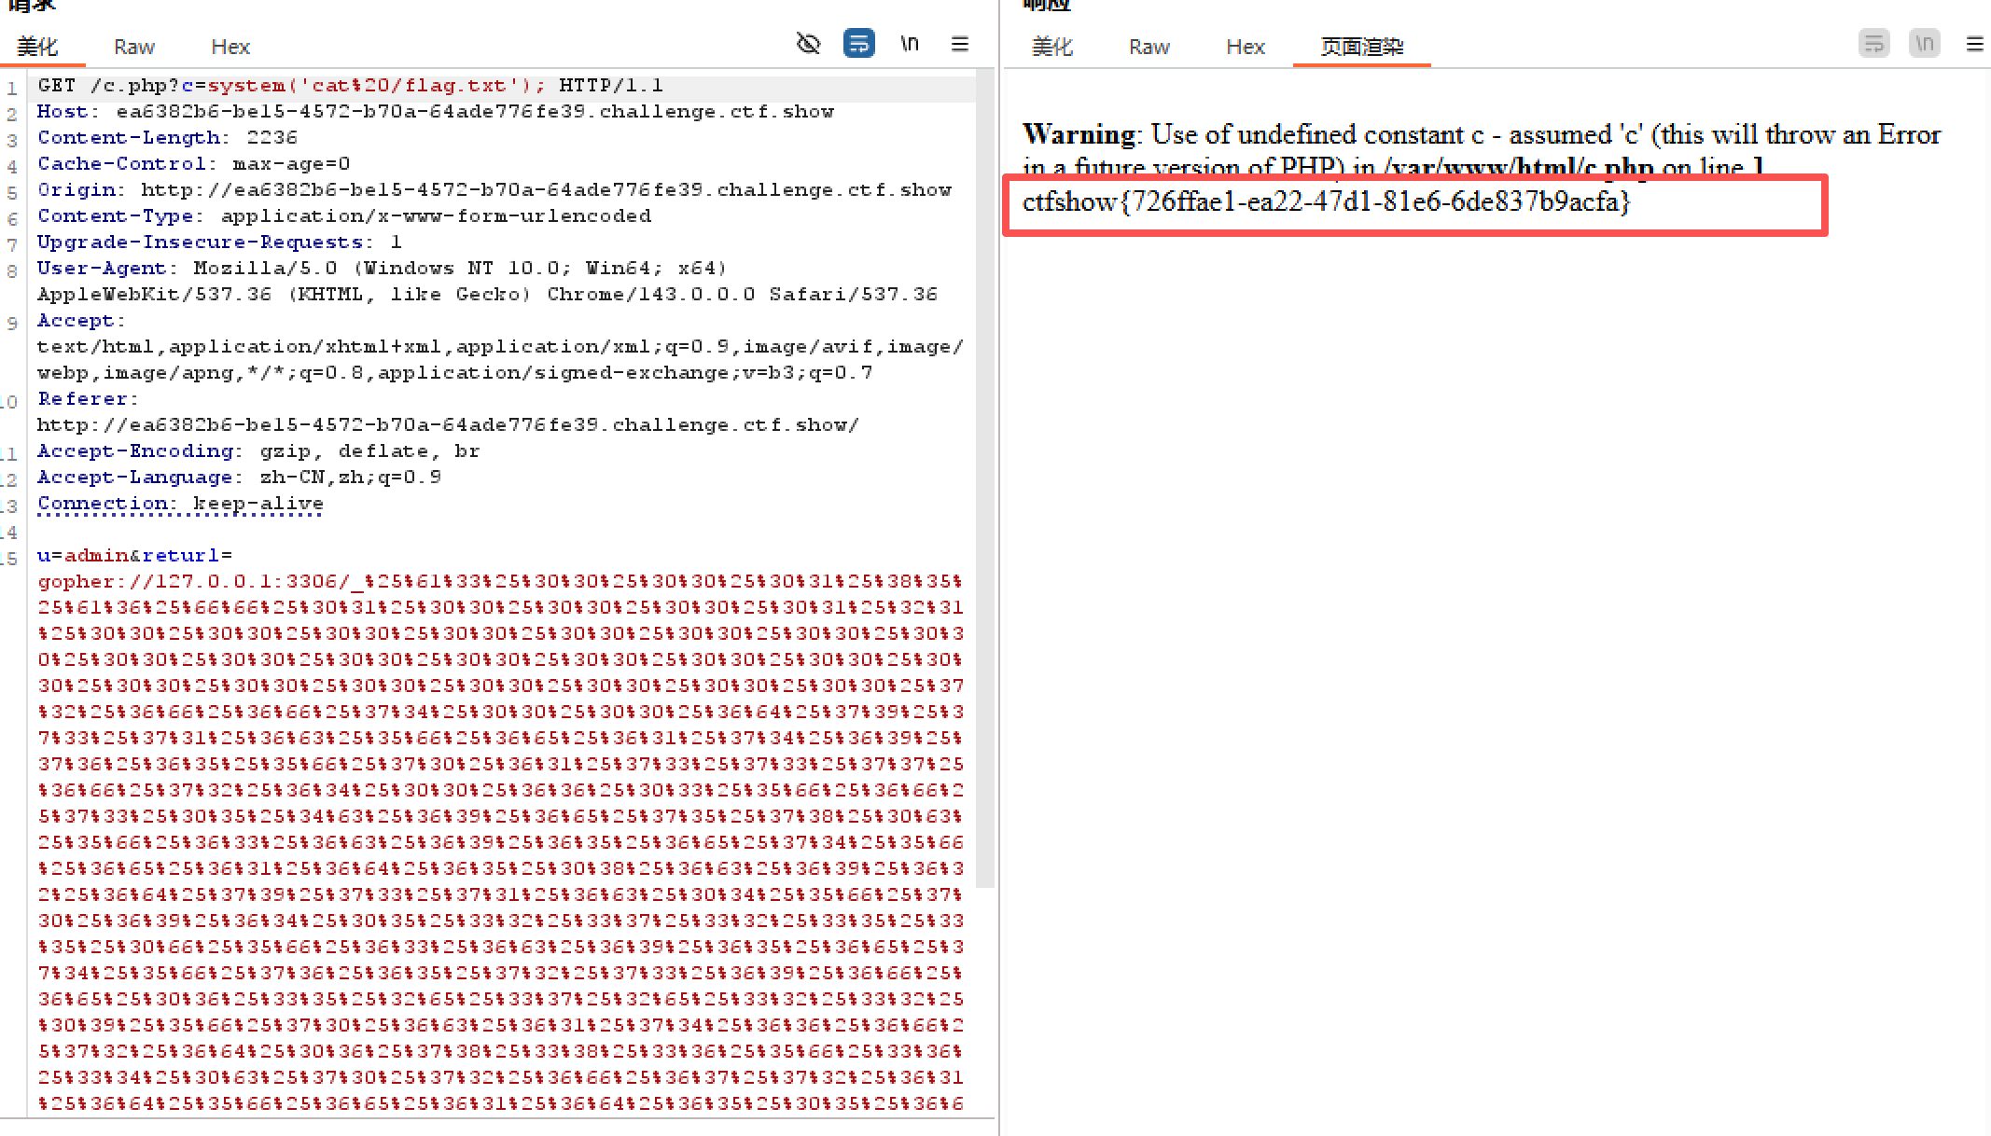Toggle word wrap icon in response panel
The image size is (1991, 1136).
pos(1873,44)
